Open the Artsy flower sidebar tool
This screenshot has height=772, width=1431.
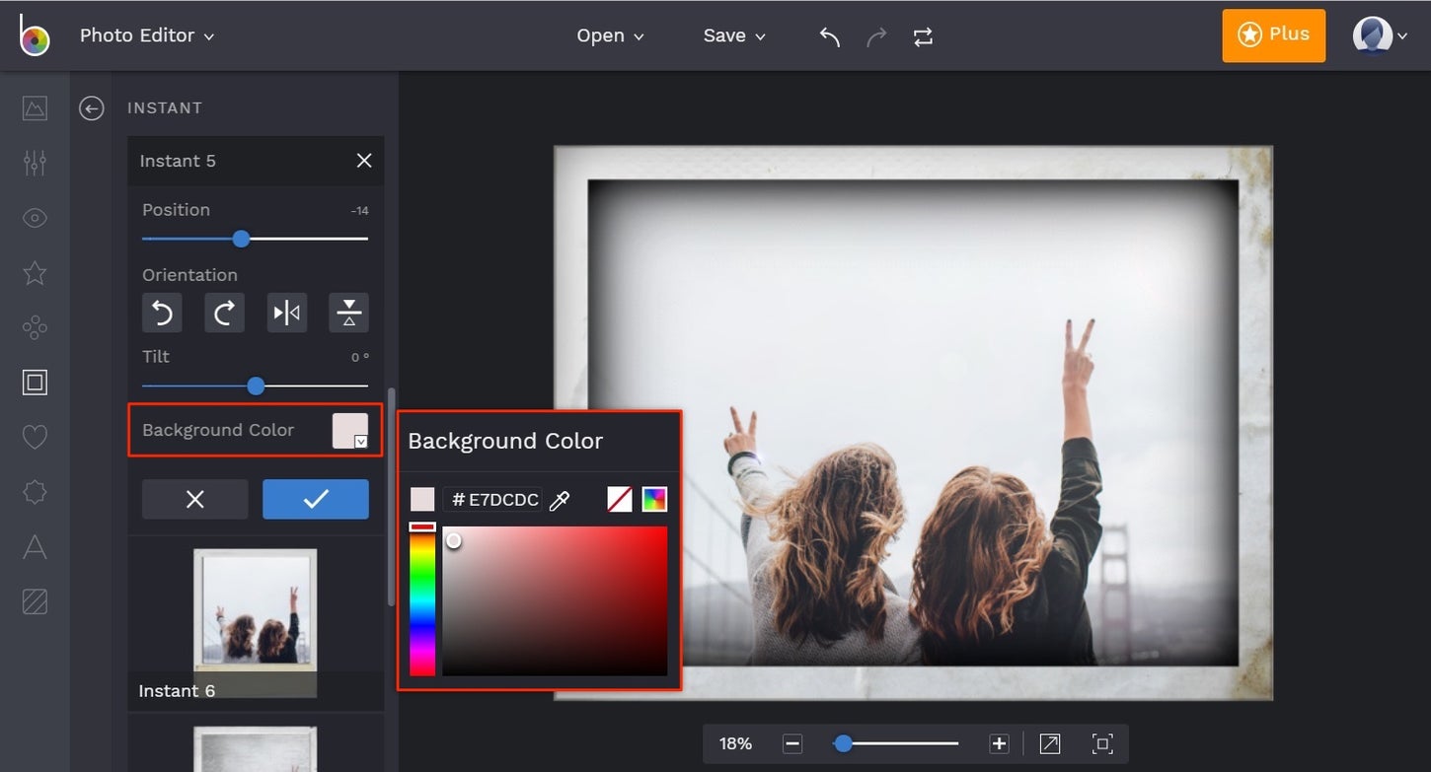[35, 327]
